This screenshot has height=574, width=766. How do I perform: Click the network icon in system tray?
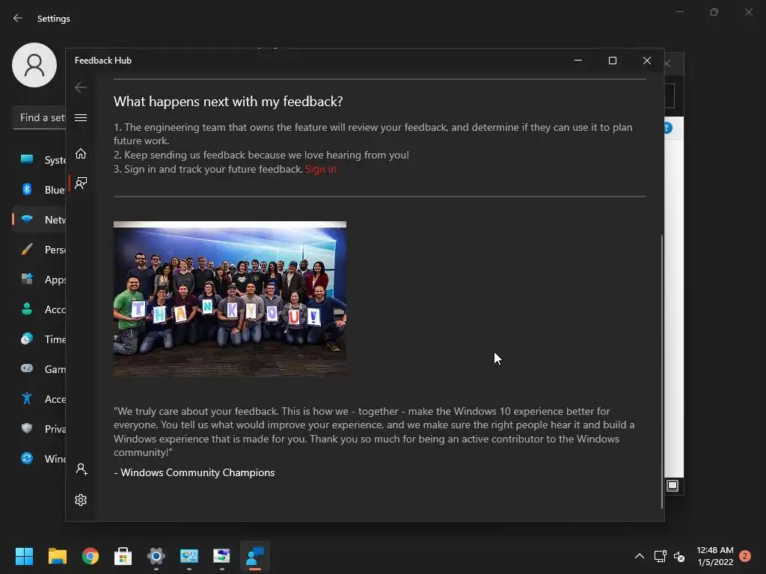point(660,556)
